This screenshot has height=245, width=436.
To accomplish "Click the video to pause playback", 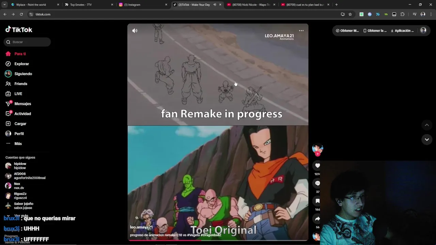I will [218, 132].
